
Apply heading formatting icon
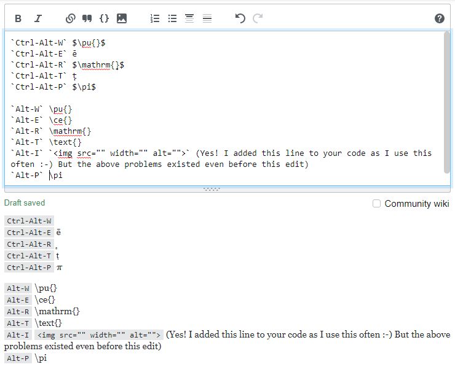(x=189, y=18)
